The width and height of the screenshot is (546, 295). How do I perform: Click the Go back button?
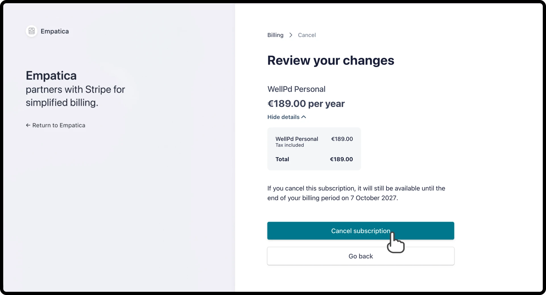click(361, 256)
